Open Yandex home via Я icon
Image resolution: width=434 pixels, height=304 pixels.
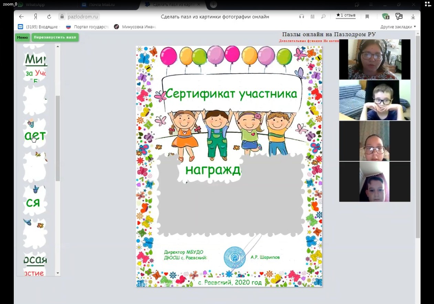tap(35, 17)
